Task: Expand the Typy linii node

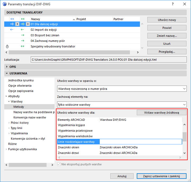Action: (x=9, y=128)
